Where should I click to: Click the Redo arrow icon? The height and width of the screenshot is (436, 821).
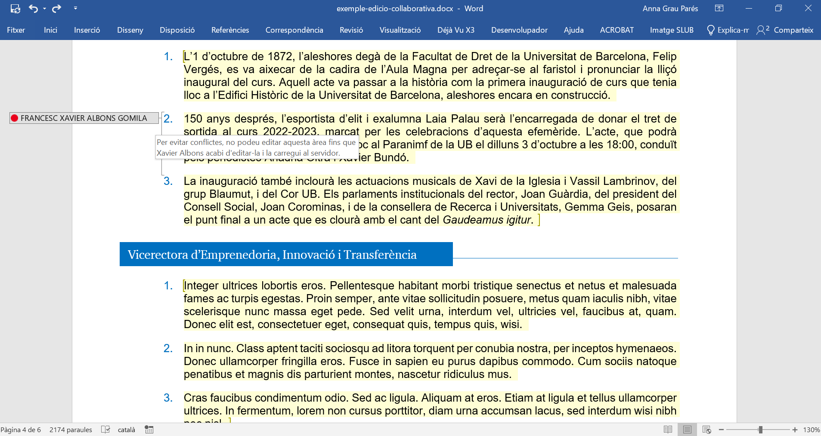tap(56, 9)
